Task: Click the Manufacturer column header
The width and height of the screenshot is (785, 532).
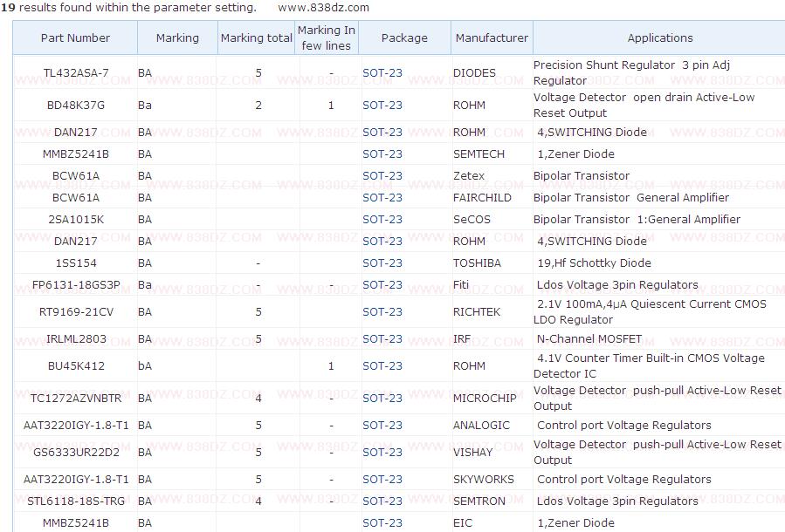Action: point(492,38)
